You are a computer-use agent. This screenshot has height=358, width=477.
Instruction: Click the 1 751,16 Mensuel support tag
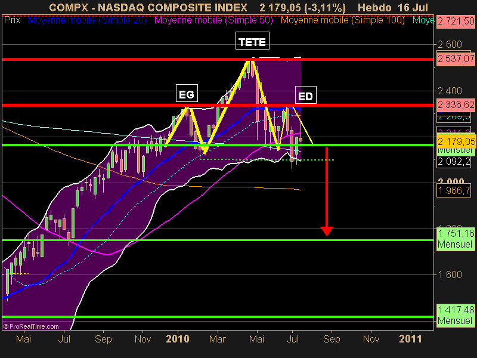click(x=456, y=239)
